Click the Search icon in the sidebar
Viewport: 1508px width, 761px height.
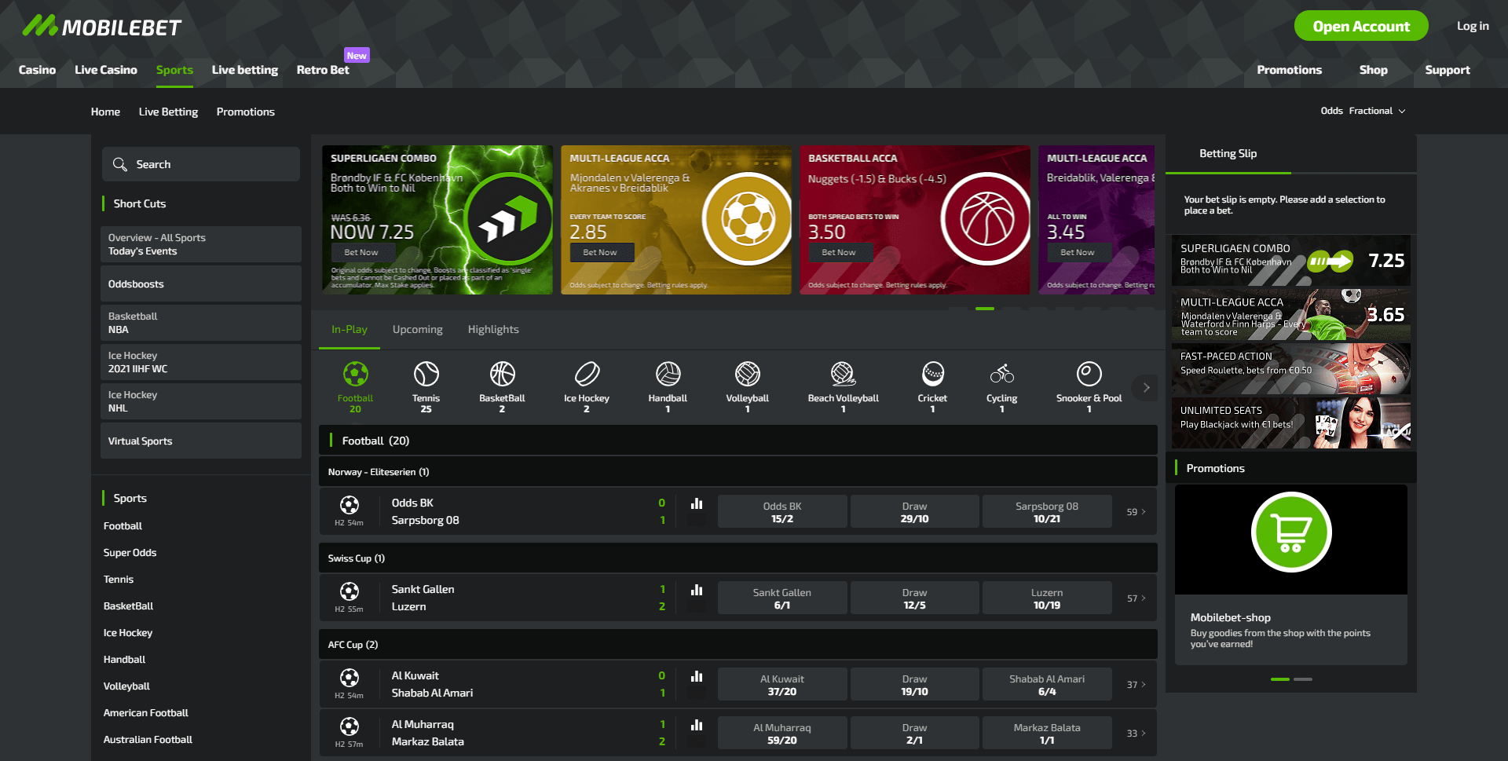[x=121, y=163]
